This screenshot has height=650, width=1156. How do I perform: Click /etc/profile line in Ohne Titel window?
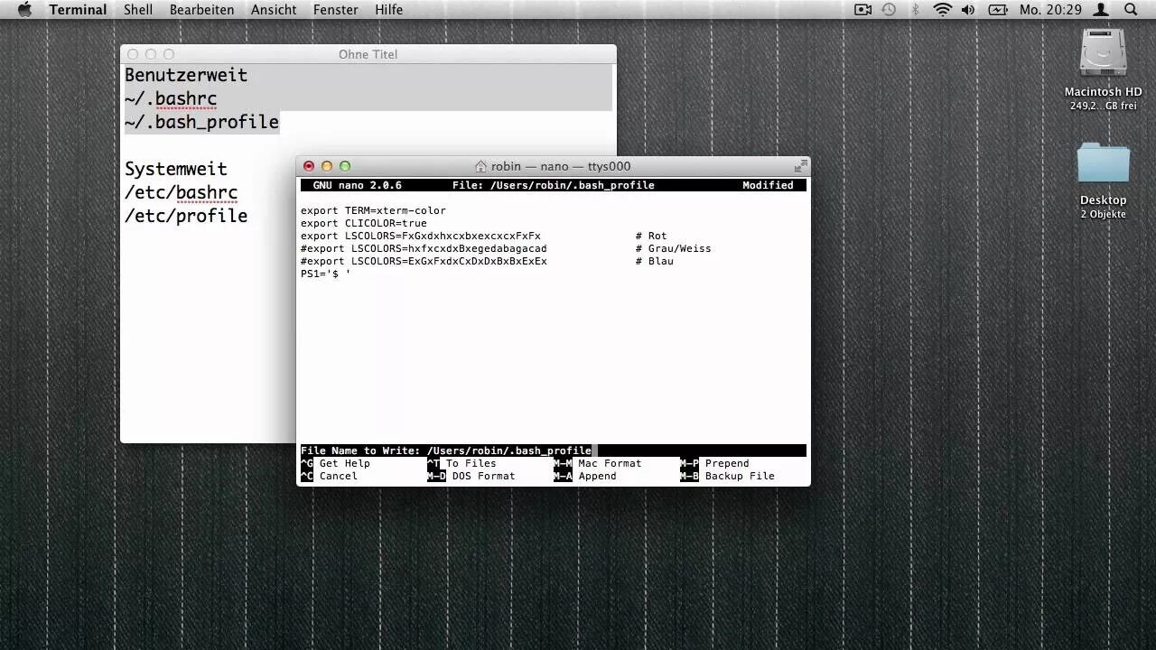[186, 216]
